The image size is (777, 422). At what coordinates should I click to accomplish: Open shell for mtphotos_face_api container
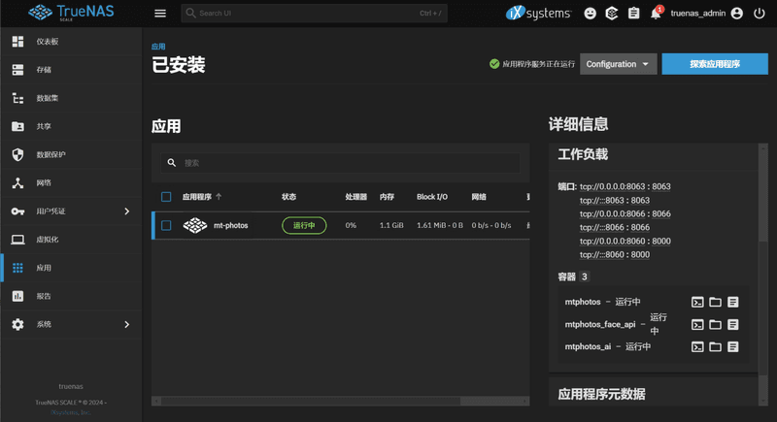click(x=697, y=325)
